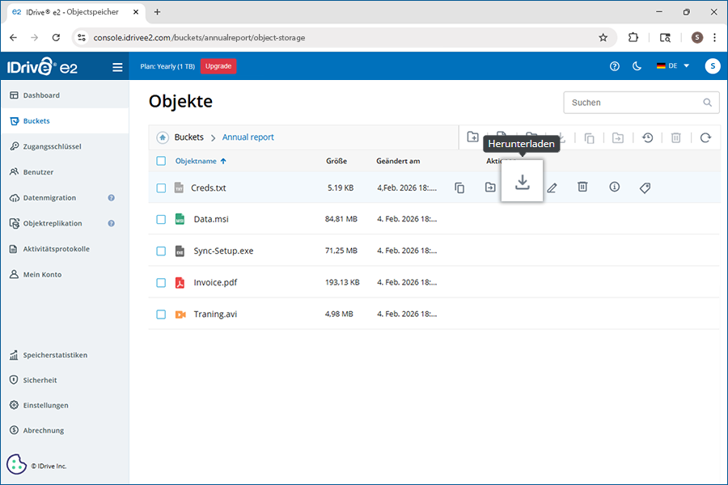Tick the checkbox for Invoice.pdf
Screen dimensions: 728x485
point(161,283)
